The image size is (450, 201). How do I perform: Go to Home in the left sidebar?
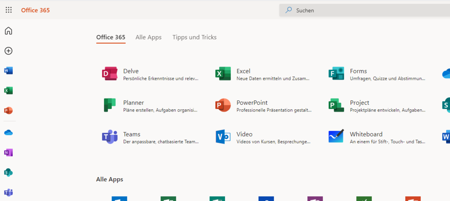pos(9,31)
